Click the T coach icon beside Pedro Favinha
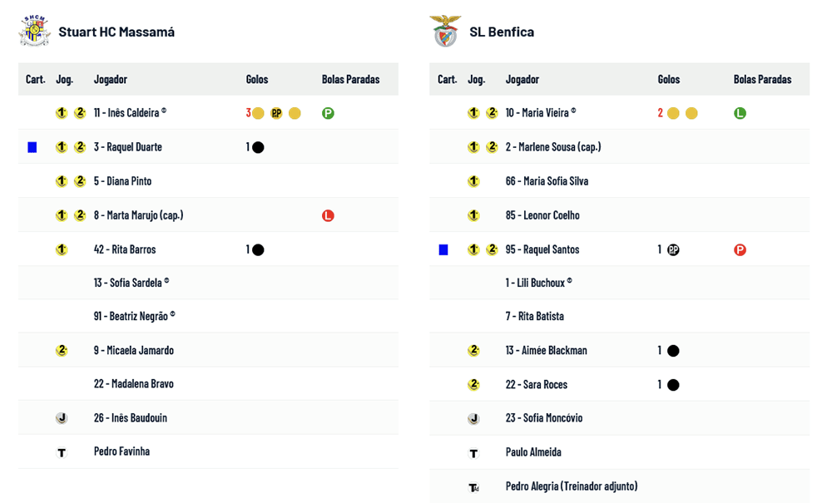The image size is (832, 503). point(62,452)
